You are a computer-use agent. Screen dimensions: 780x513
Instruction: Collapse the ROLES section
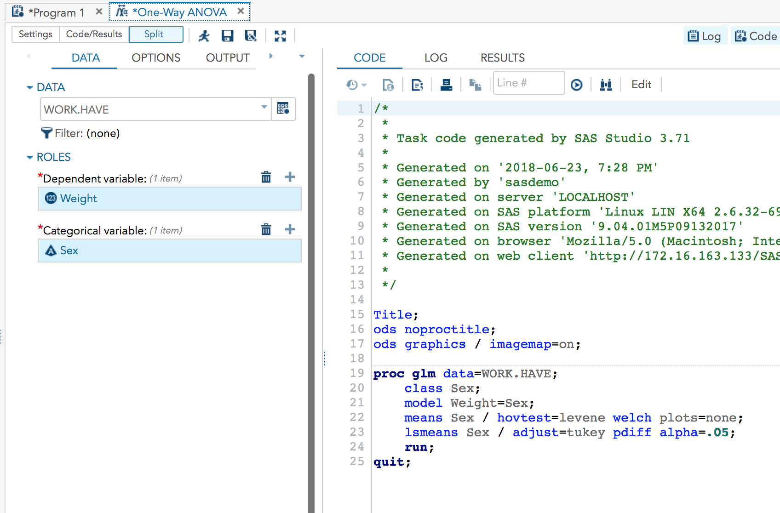(30, 157)
